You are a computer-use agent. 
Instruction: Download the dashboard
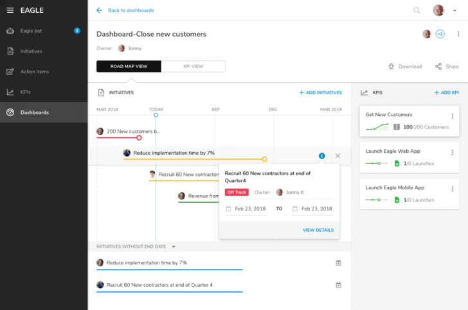point(405,67)
